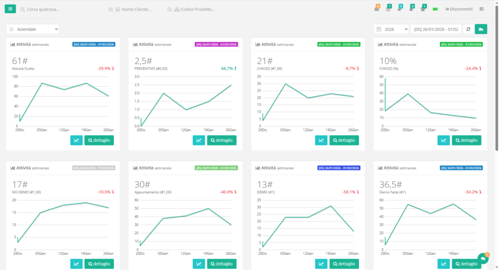Open chart icon button in DEMO (#1) card

[321, 264]
